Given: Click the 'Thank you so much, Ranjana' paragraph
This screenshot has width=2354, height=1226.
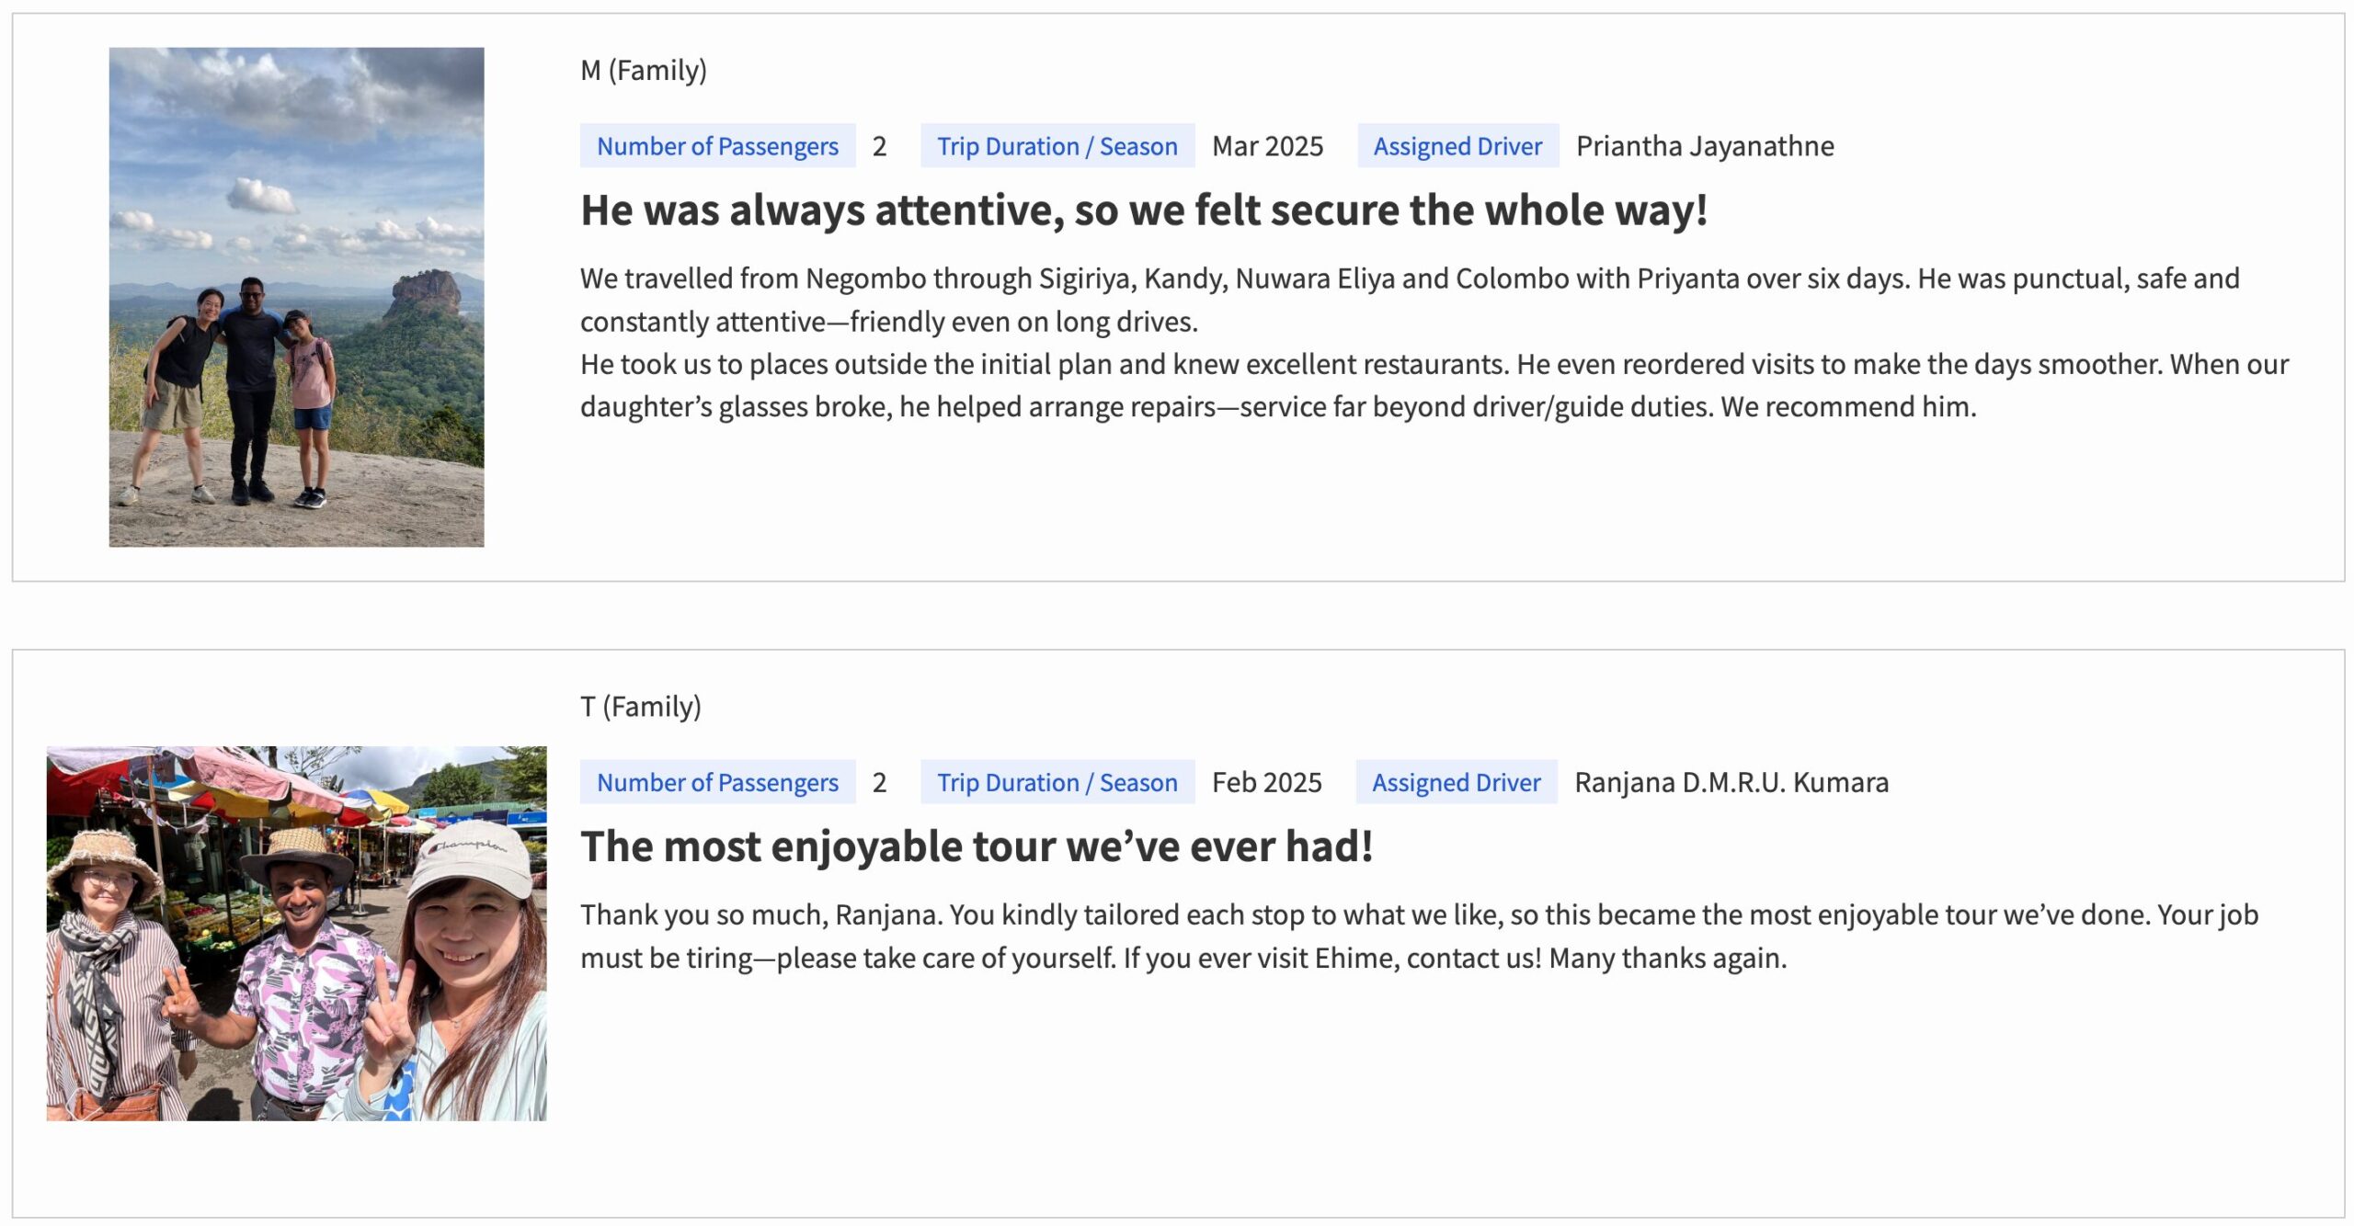Looking at the screenshot, I should click(1419, 936).
